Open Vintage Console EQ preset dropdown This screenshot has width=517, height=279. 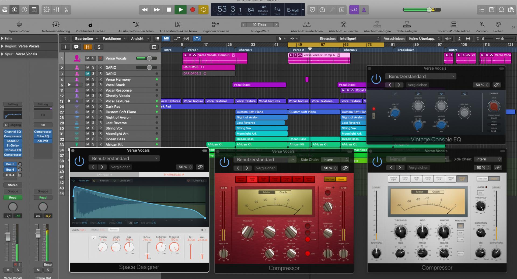click(421, 76)
